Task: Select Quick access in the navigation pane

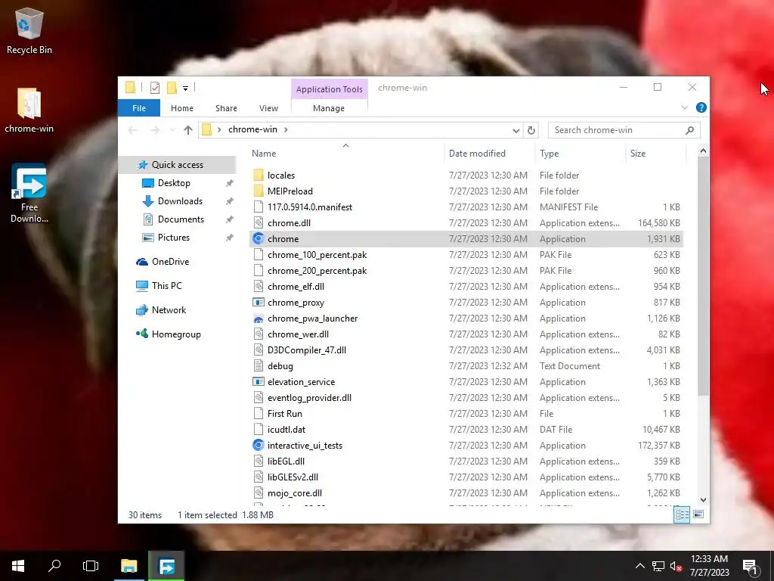Action: (x=177, y=165)
